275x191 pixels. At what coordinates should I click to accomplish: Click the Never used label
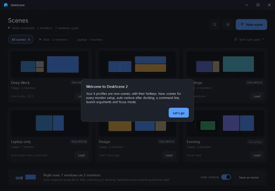click(194, 155)
